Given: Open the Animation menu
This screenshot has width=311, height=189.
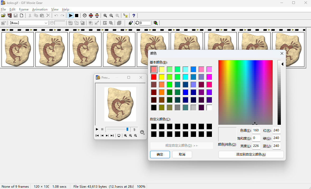Looking at the screenshot, I should (40, 9).
